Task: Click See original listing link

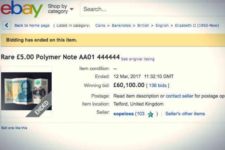Action: pos(138,59)
